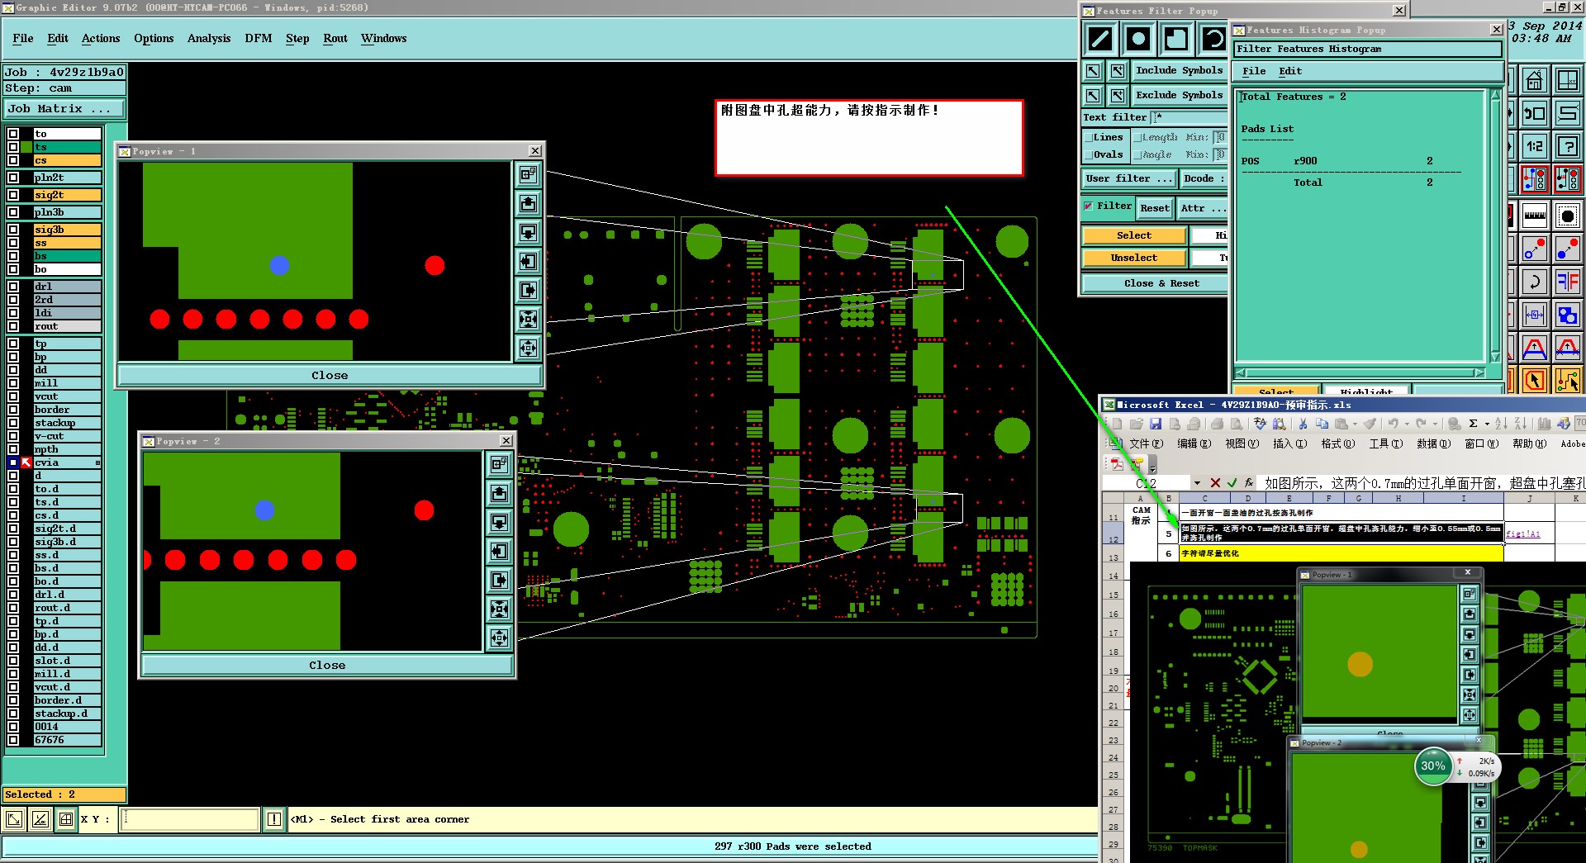Click the Histogram horizontal scrollbar track
1586x863 pixels.
tap(1361, 373)
